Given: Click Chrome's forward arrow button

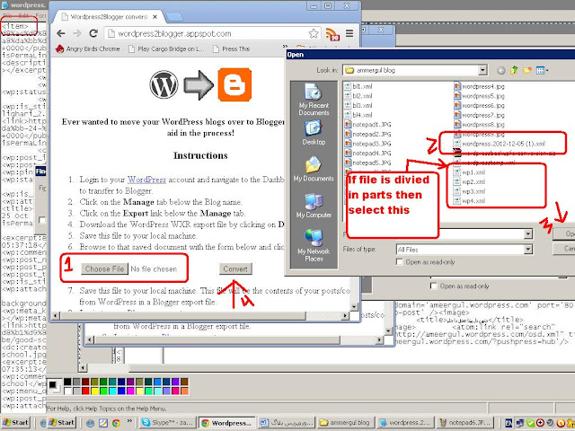Looking at the screenshot, I should click(77, 33).
